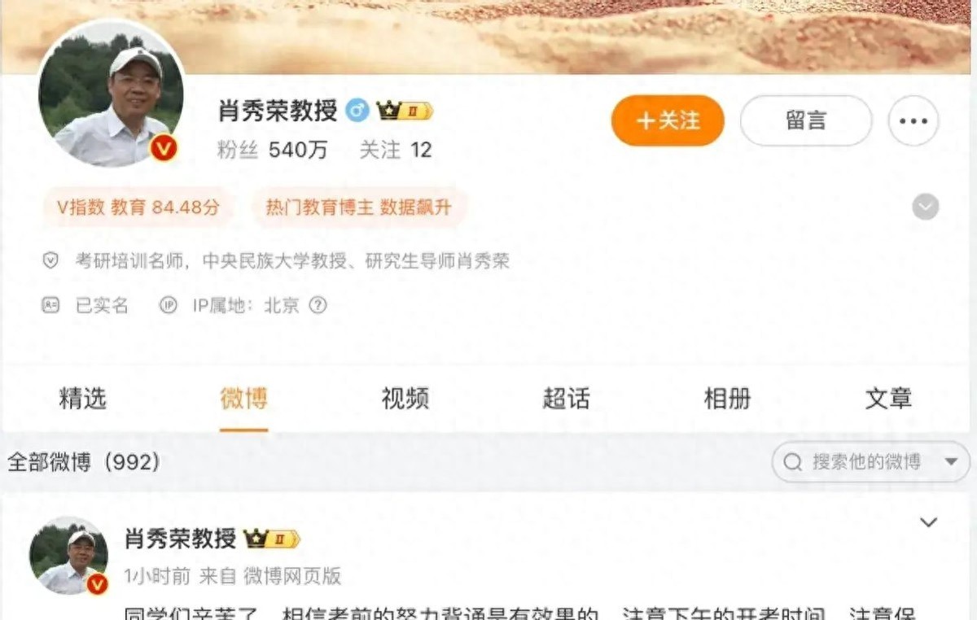977x620 pixels.
Task: Open the 粉丝 540万 followers list
Action: (272, 150)
